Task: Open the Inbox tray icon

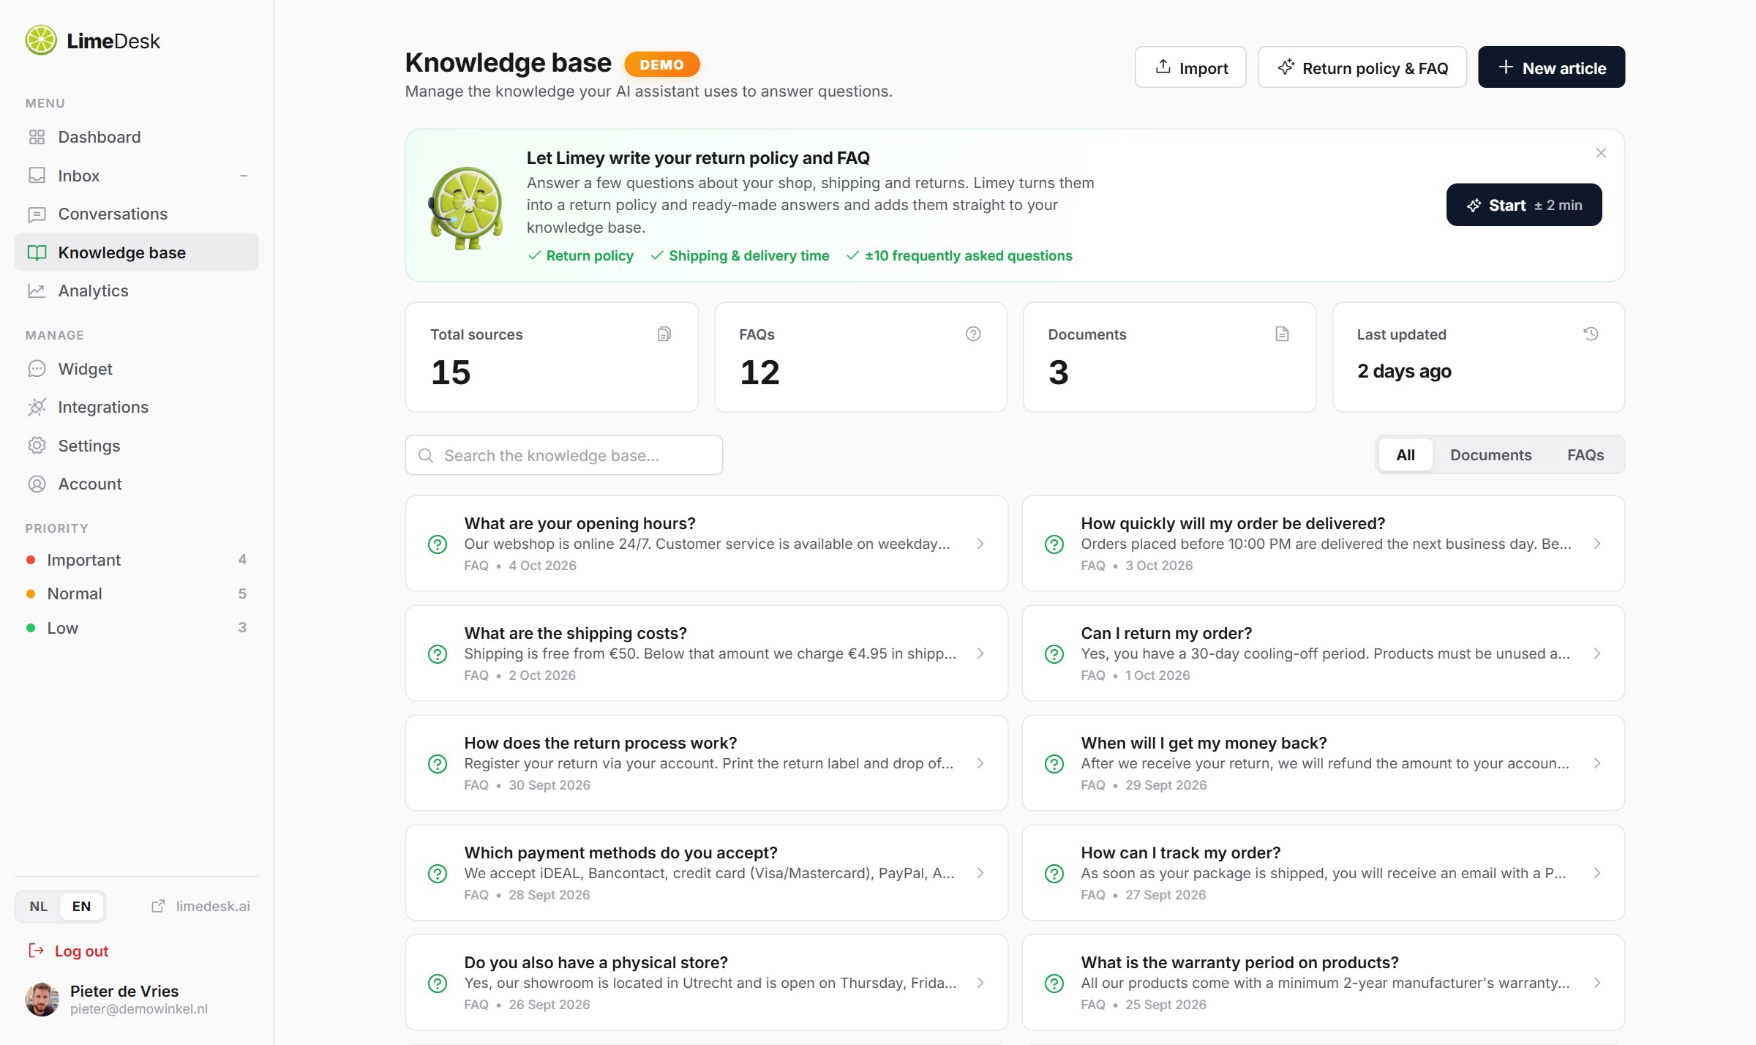Action: tap(37, 176)
